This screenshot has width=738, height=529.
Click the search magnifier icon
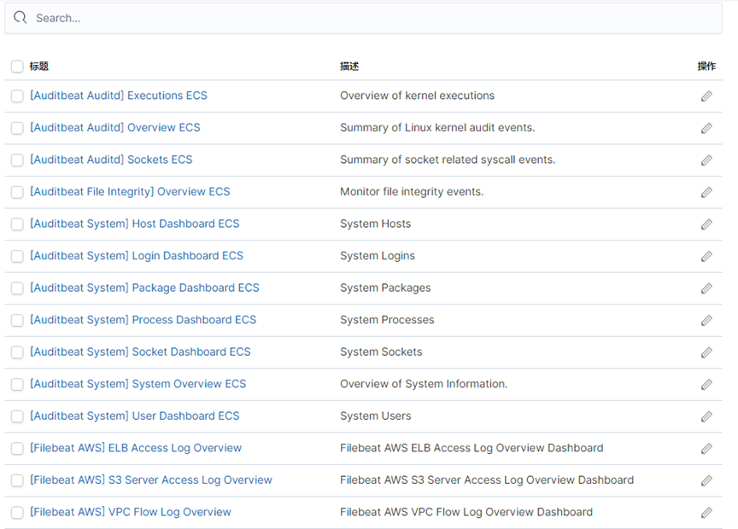[20, 17]
